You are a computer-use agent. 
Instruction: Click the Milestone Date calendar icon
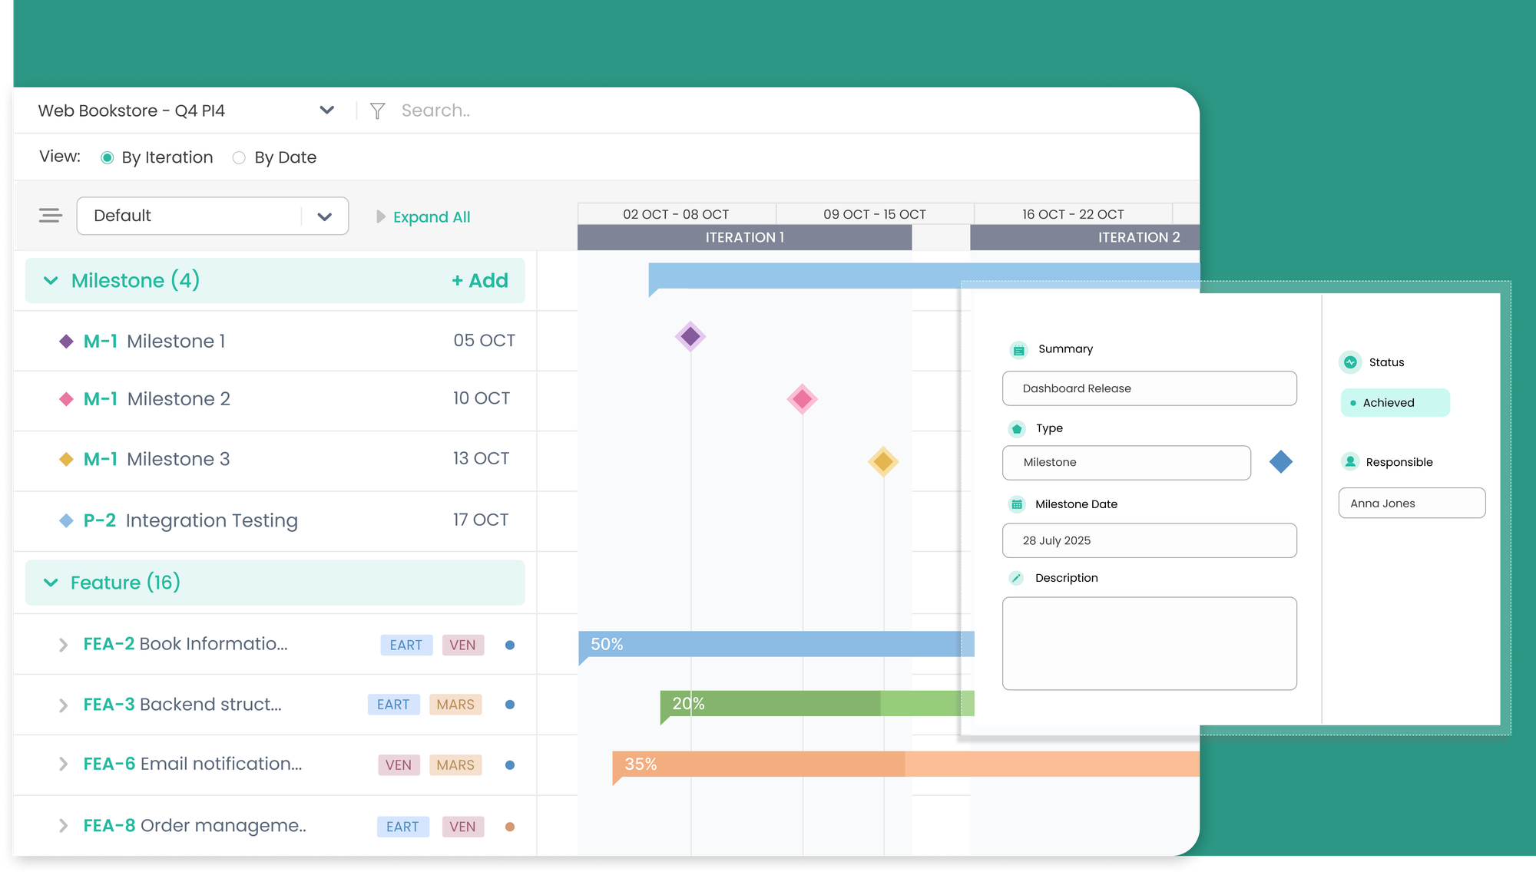pos(1017,504)
